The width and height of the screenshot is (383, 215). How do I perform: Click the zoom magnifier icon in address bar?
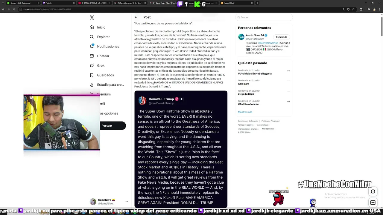344,9
